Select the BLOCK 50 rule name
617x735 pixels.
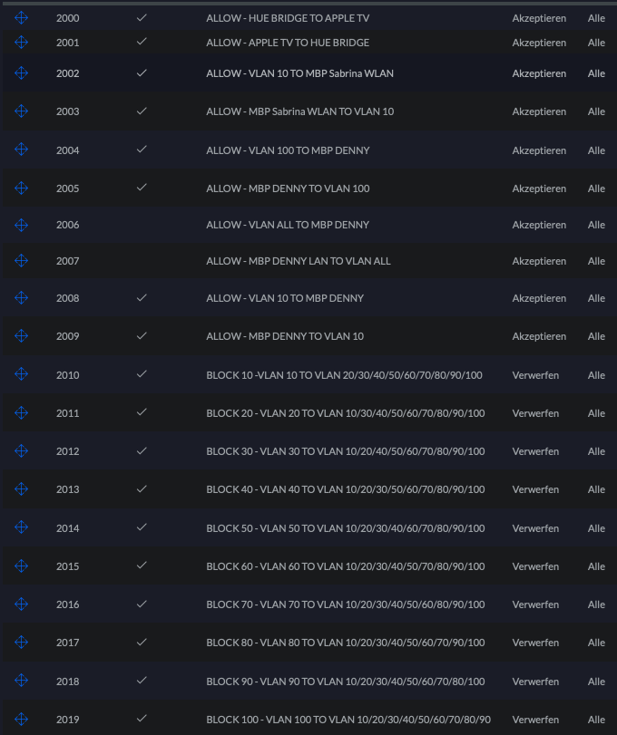(x=346, y=528)
